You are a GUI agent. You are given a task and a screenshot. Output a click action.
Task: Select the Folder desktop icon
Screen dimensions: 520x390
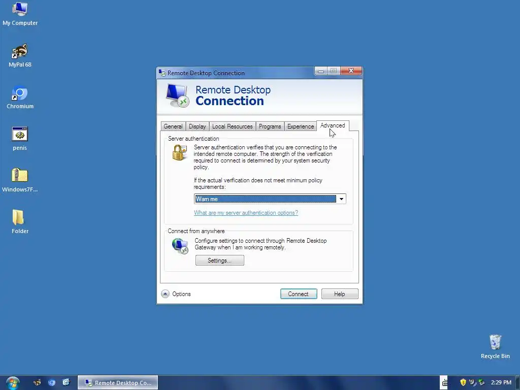coord(20,222)
